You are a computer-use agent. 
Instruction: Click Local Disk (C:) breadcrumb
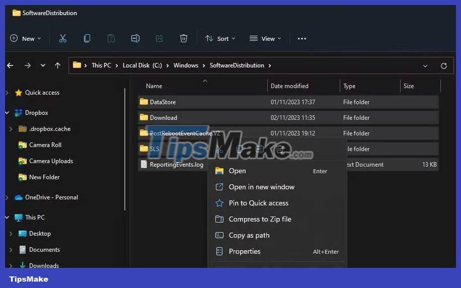142,65
